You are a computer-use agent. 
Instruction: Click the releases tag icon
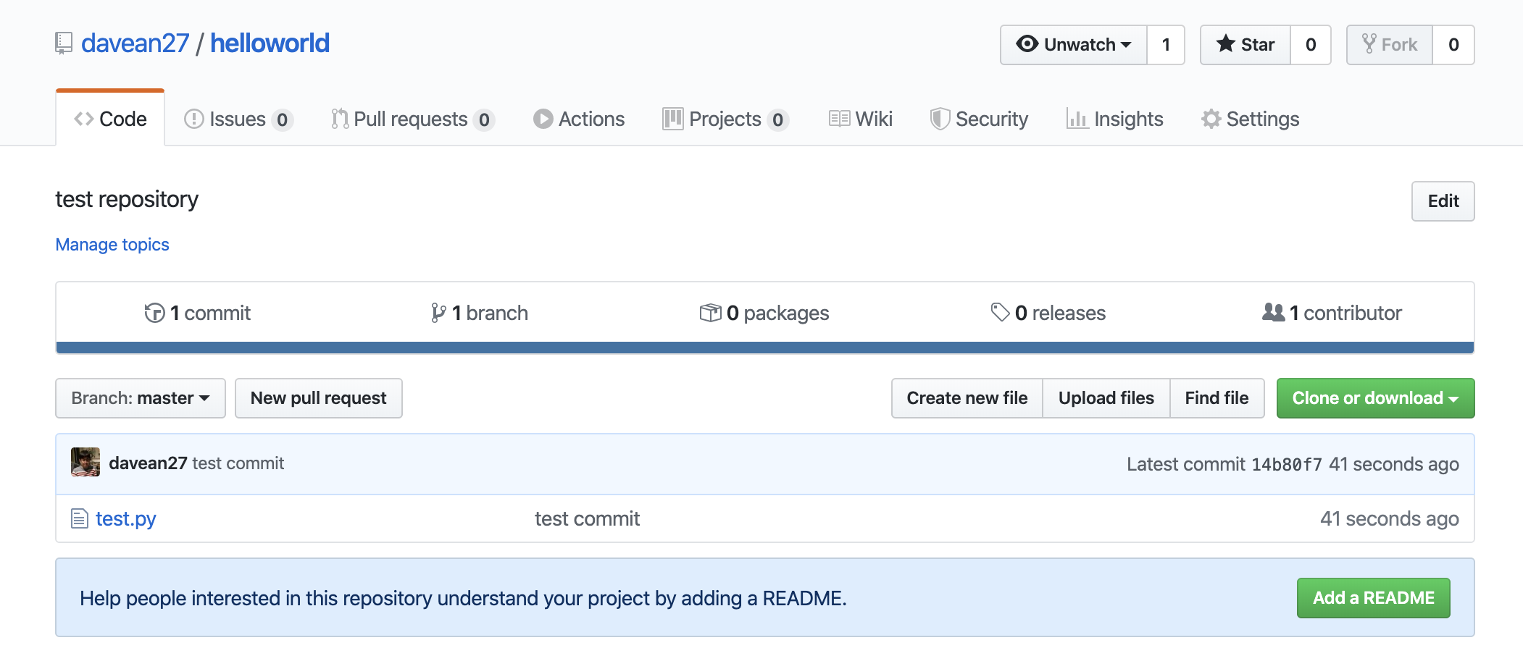[x=1000, y=312]
